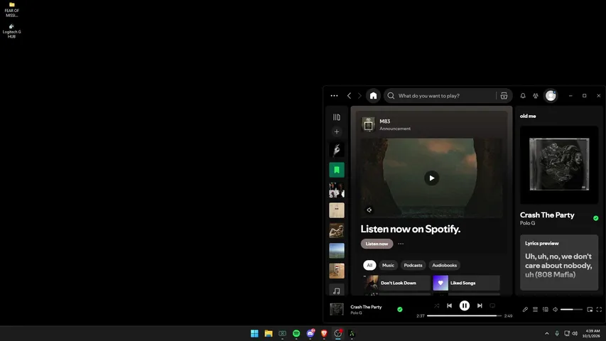Open the M83 announcement avatar thumbnail
The width and height of the screenshot is (606, 341).
[368, 124]
